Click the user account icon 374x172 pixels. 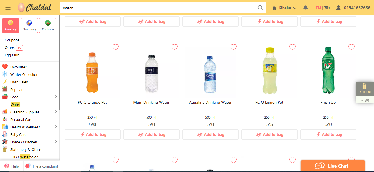[338, 8]
